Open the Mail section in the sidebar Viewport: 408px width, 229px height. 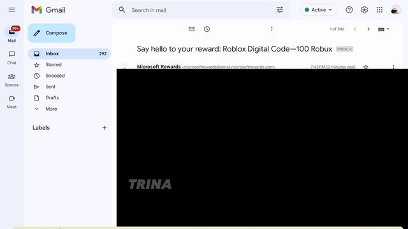tap(11, 35)
